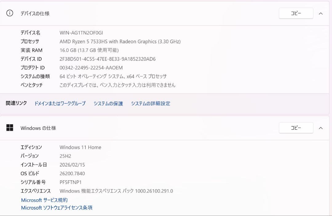Click the エディション label
The image size is (332, 216).
click(31, 147)
